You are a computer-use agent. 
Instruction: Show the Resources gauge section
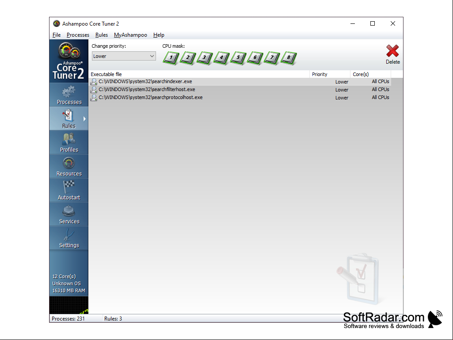pyautogui.click(x=69, y=166)
